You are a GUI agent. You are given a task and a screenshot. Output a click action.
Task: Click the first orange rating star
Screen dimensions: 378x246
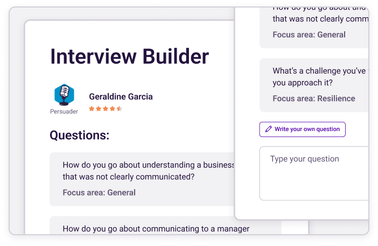point(92,108)
